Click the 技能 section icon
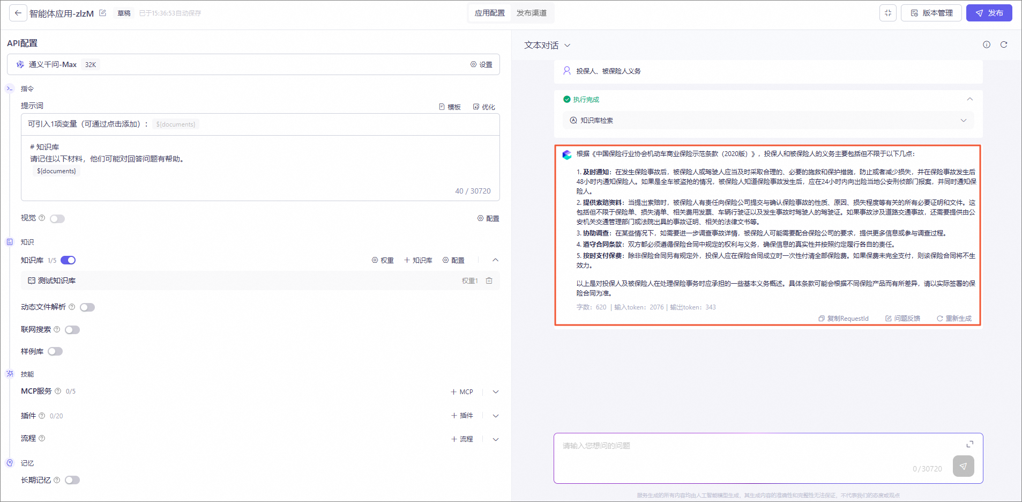The height and width of the screenshot is (502, 1022). [10, 374]
